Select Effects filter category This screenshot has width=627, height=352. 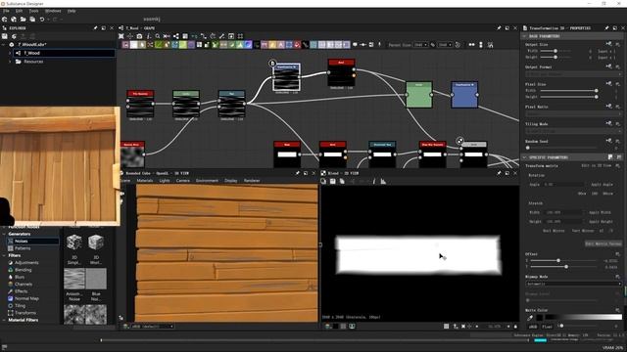pyautogui.click(x=22, y=291)
